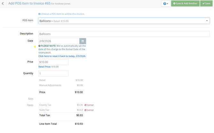Toggle Exempt for State Tax

(x=89, y=110)
